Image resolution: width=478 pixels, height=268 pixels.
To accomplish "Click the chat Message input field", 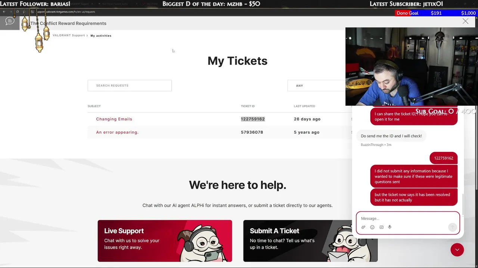I will point(408,218).
